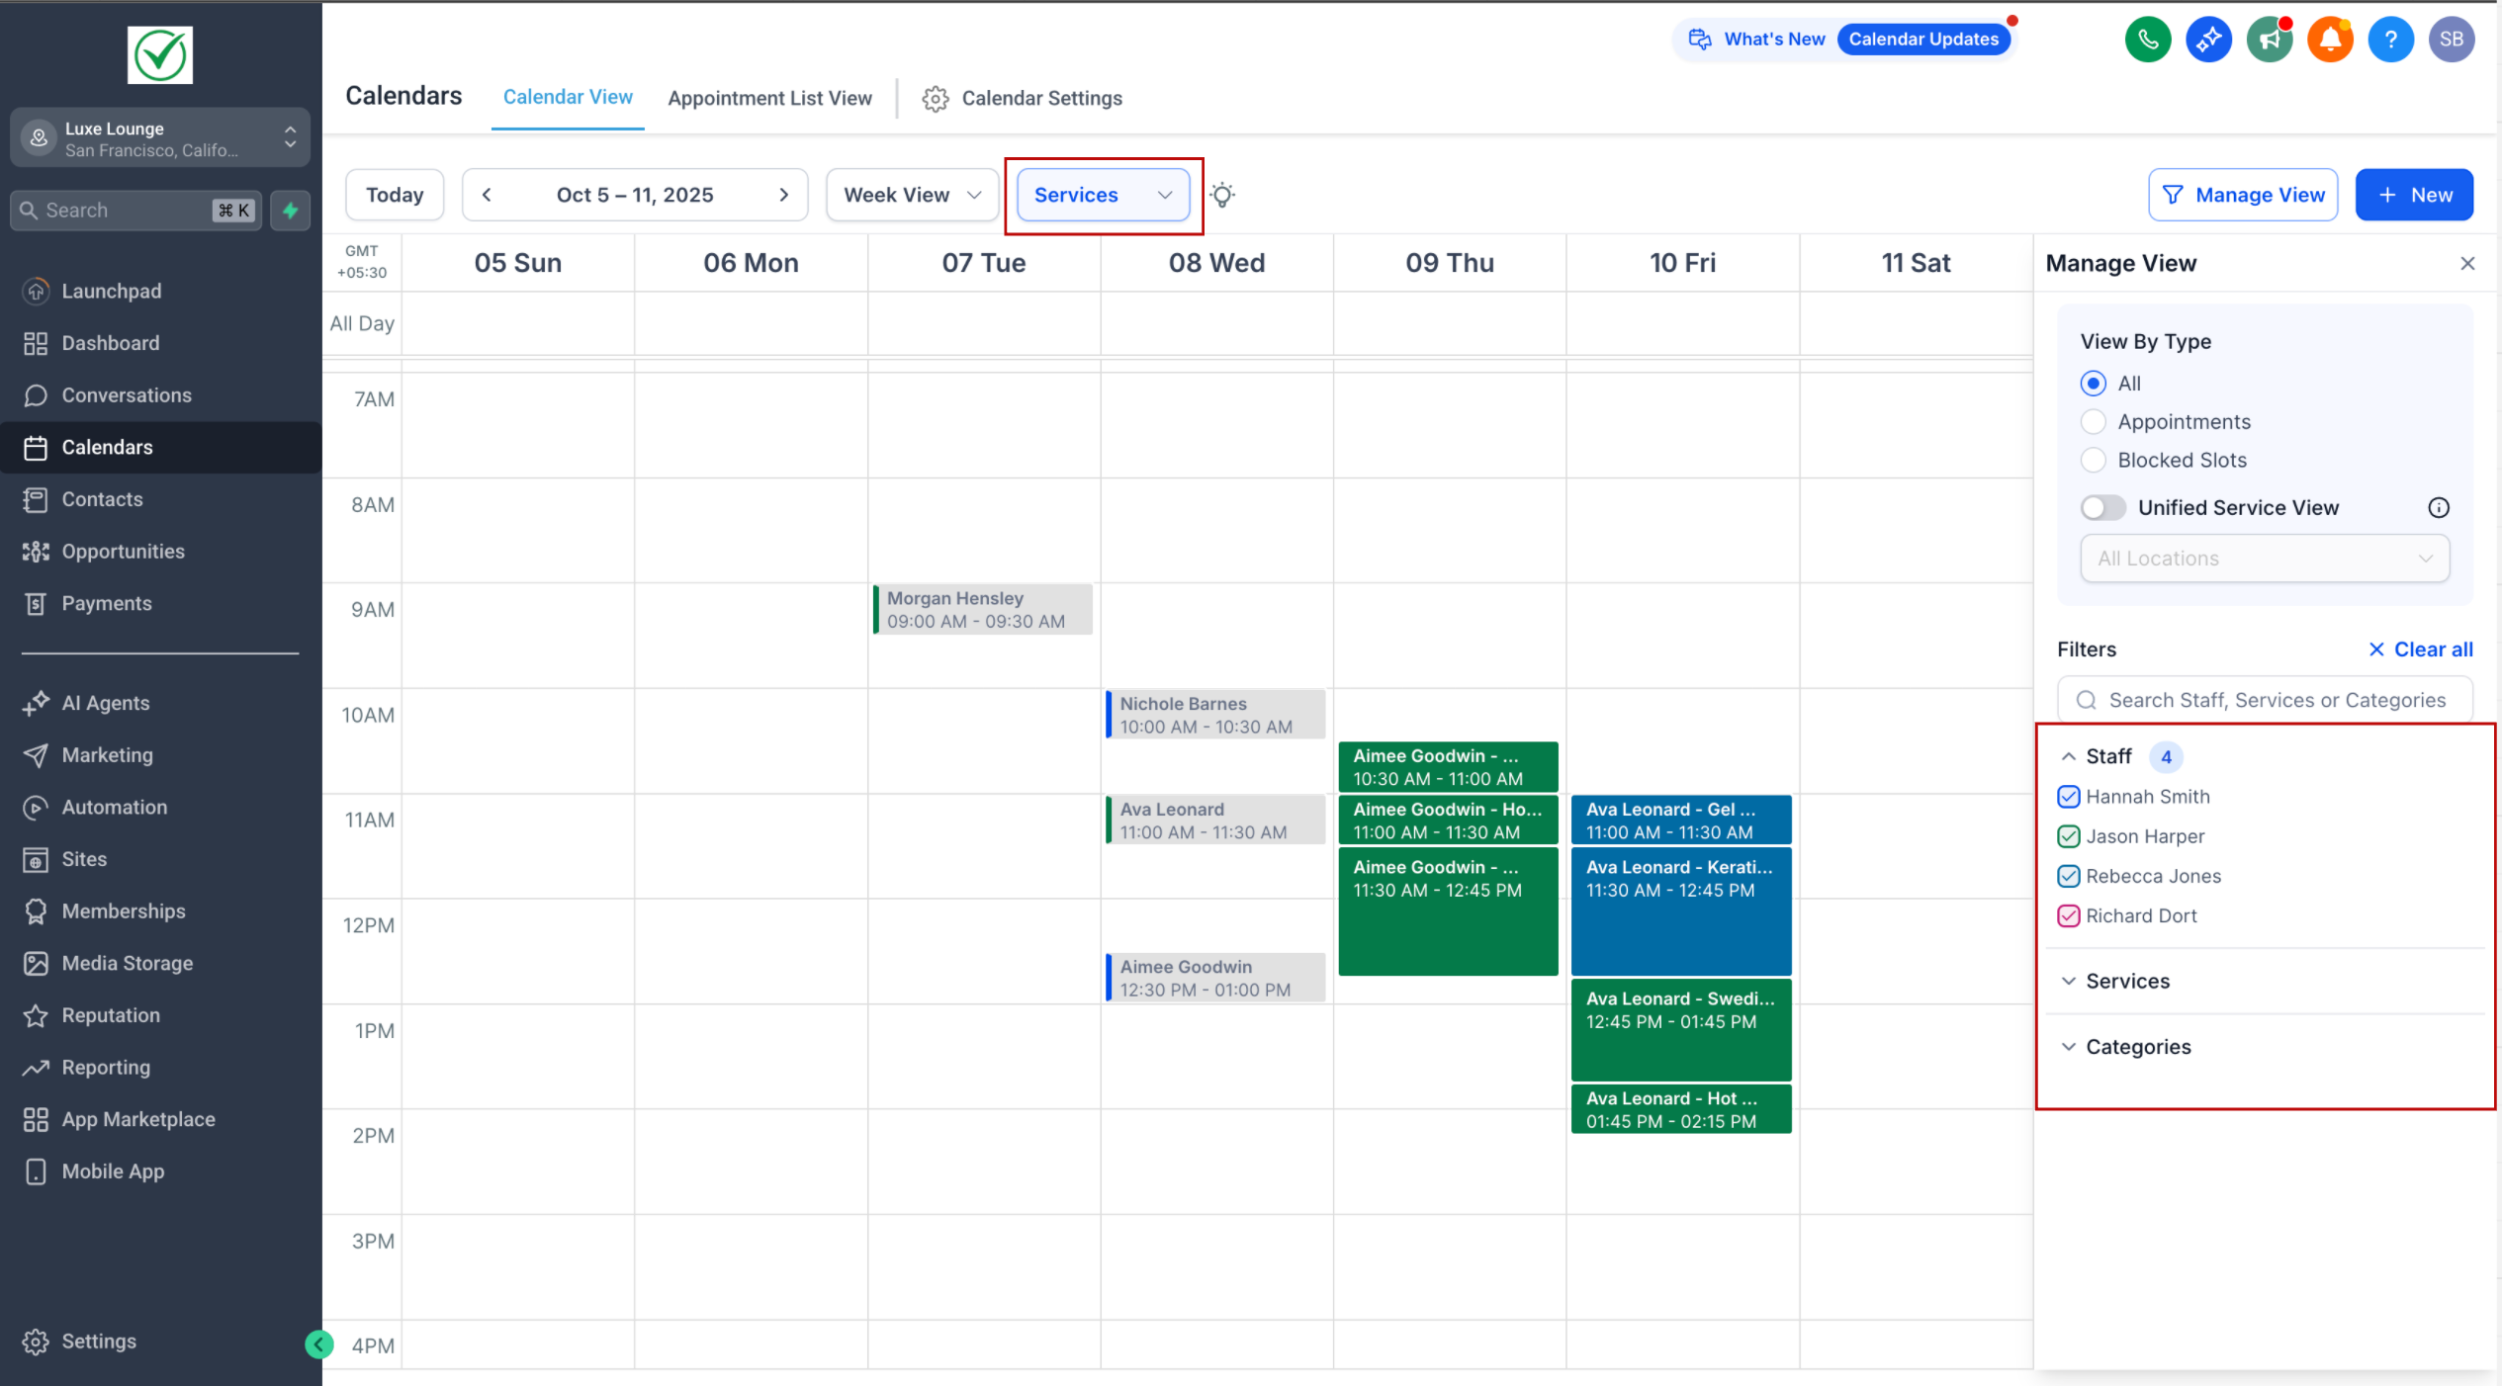Collapse sidebar with green arrow icon
The image size is (2502, 1386).
coord(318,1343)
